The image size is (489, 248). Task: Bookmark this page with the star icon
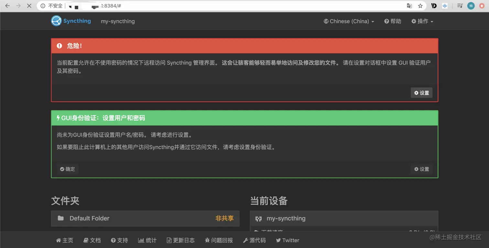[x=420, y=6]
